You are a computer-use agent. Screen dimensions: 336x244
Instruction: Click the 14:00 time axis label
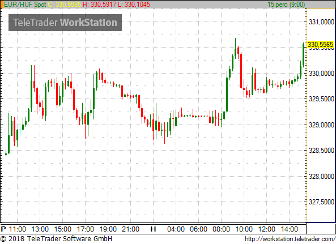pyautogui.click(x=290, y=229)
